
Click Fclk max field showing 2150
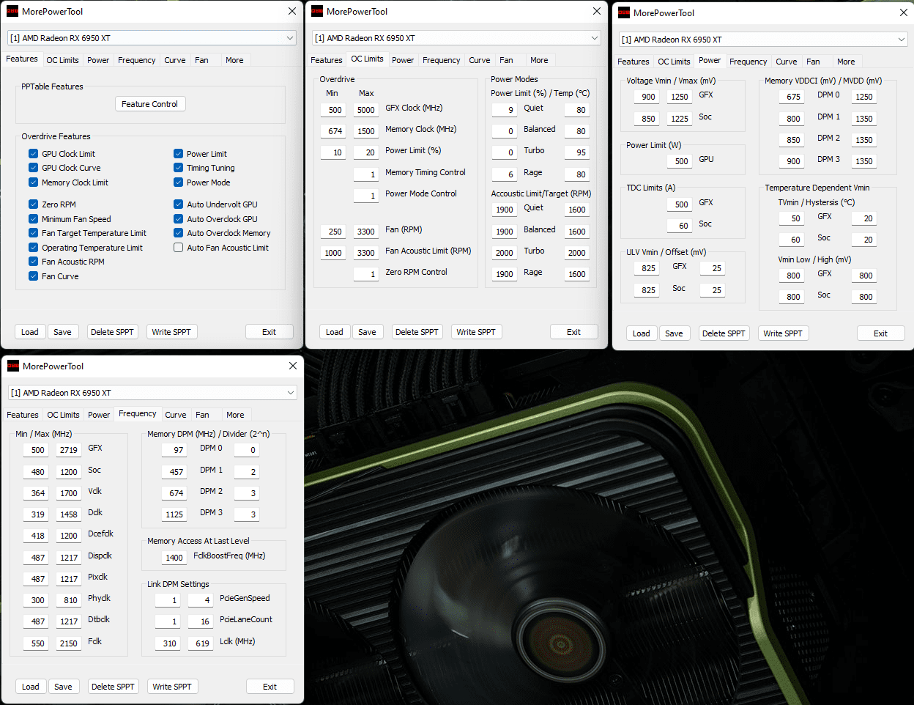click(69, 643)
